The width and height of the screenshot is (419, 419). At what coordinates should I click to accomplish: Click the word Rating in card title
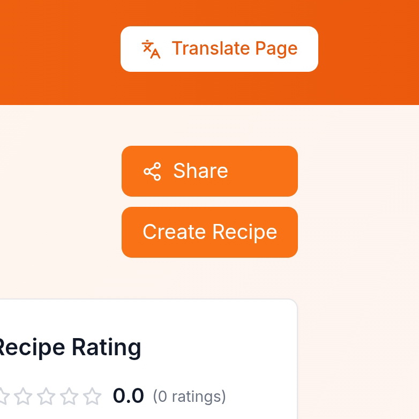[106, 348]
